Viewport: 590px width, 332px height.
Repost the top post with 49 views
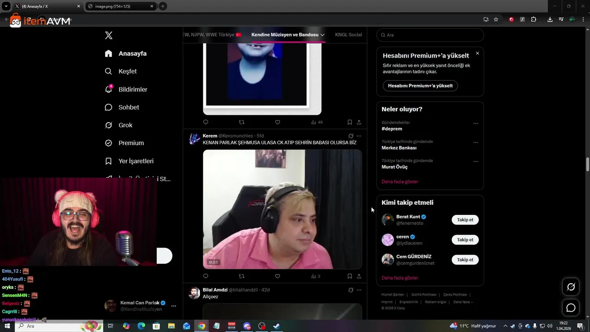tap(242, 122)
